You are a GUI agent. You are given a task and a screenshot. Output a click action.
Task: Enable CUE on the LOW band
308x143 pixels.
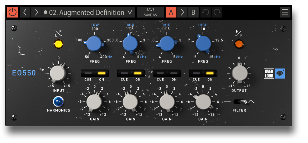(88, 73)
